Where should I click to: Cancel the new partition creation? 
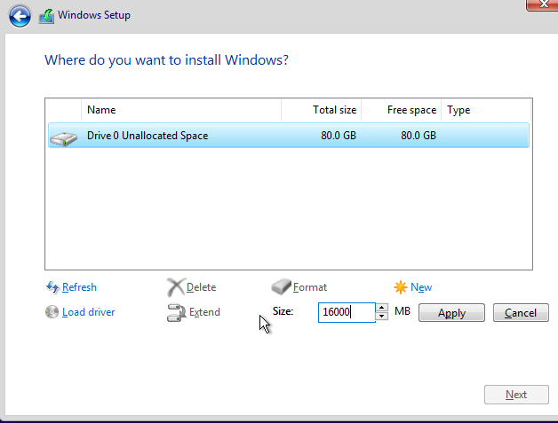[521, 312]
